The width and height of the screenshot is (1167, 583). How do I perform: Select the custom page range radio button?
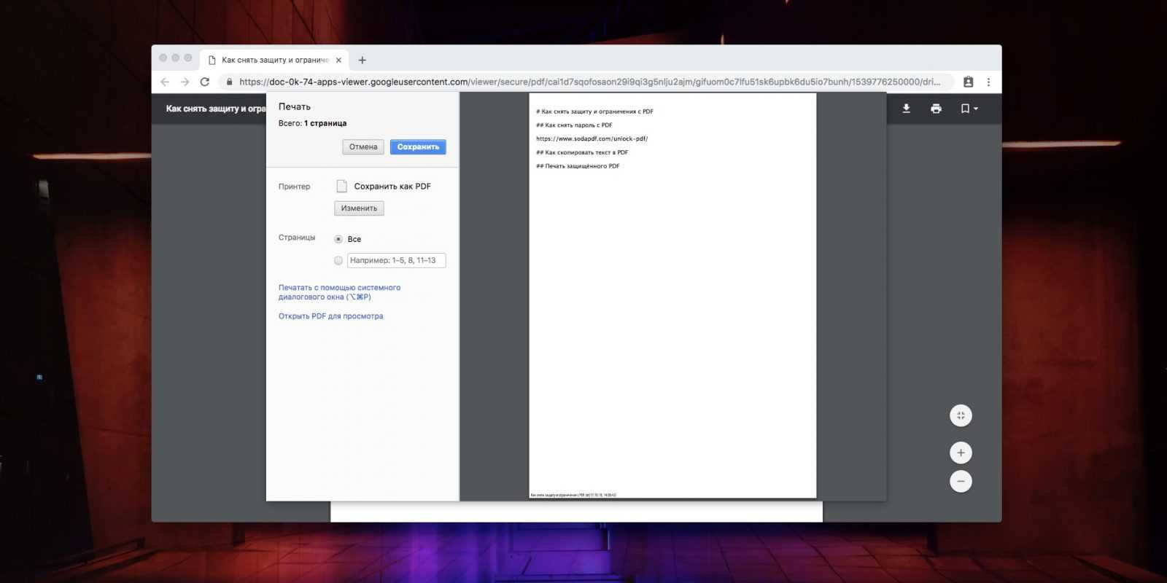(338, 260)
